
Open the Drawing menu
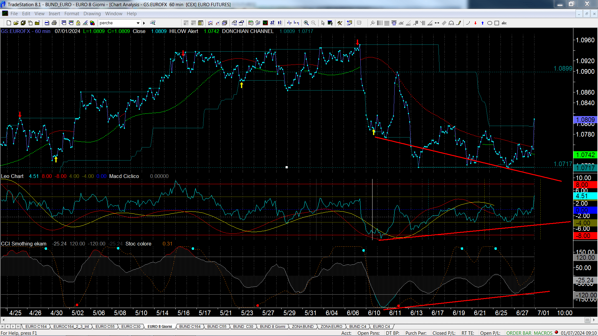pos(92,14)
